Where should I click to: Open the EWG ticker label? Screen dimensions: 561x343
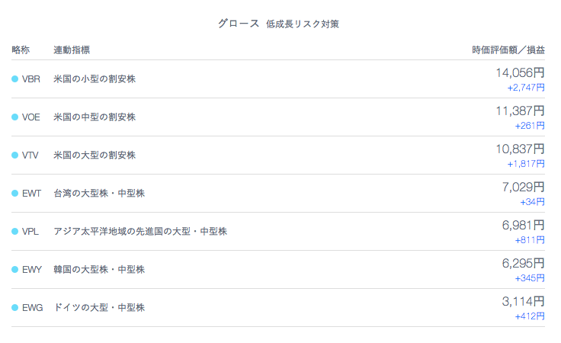[33, 308]
